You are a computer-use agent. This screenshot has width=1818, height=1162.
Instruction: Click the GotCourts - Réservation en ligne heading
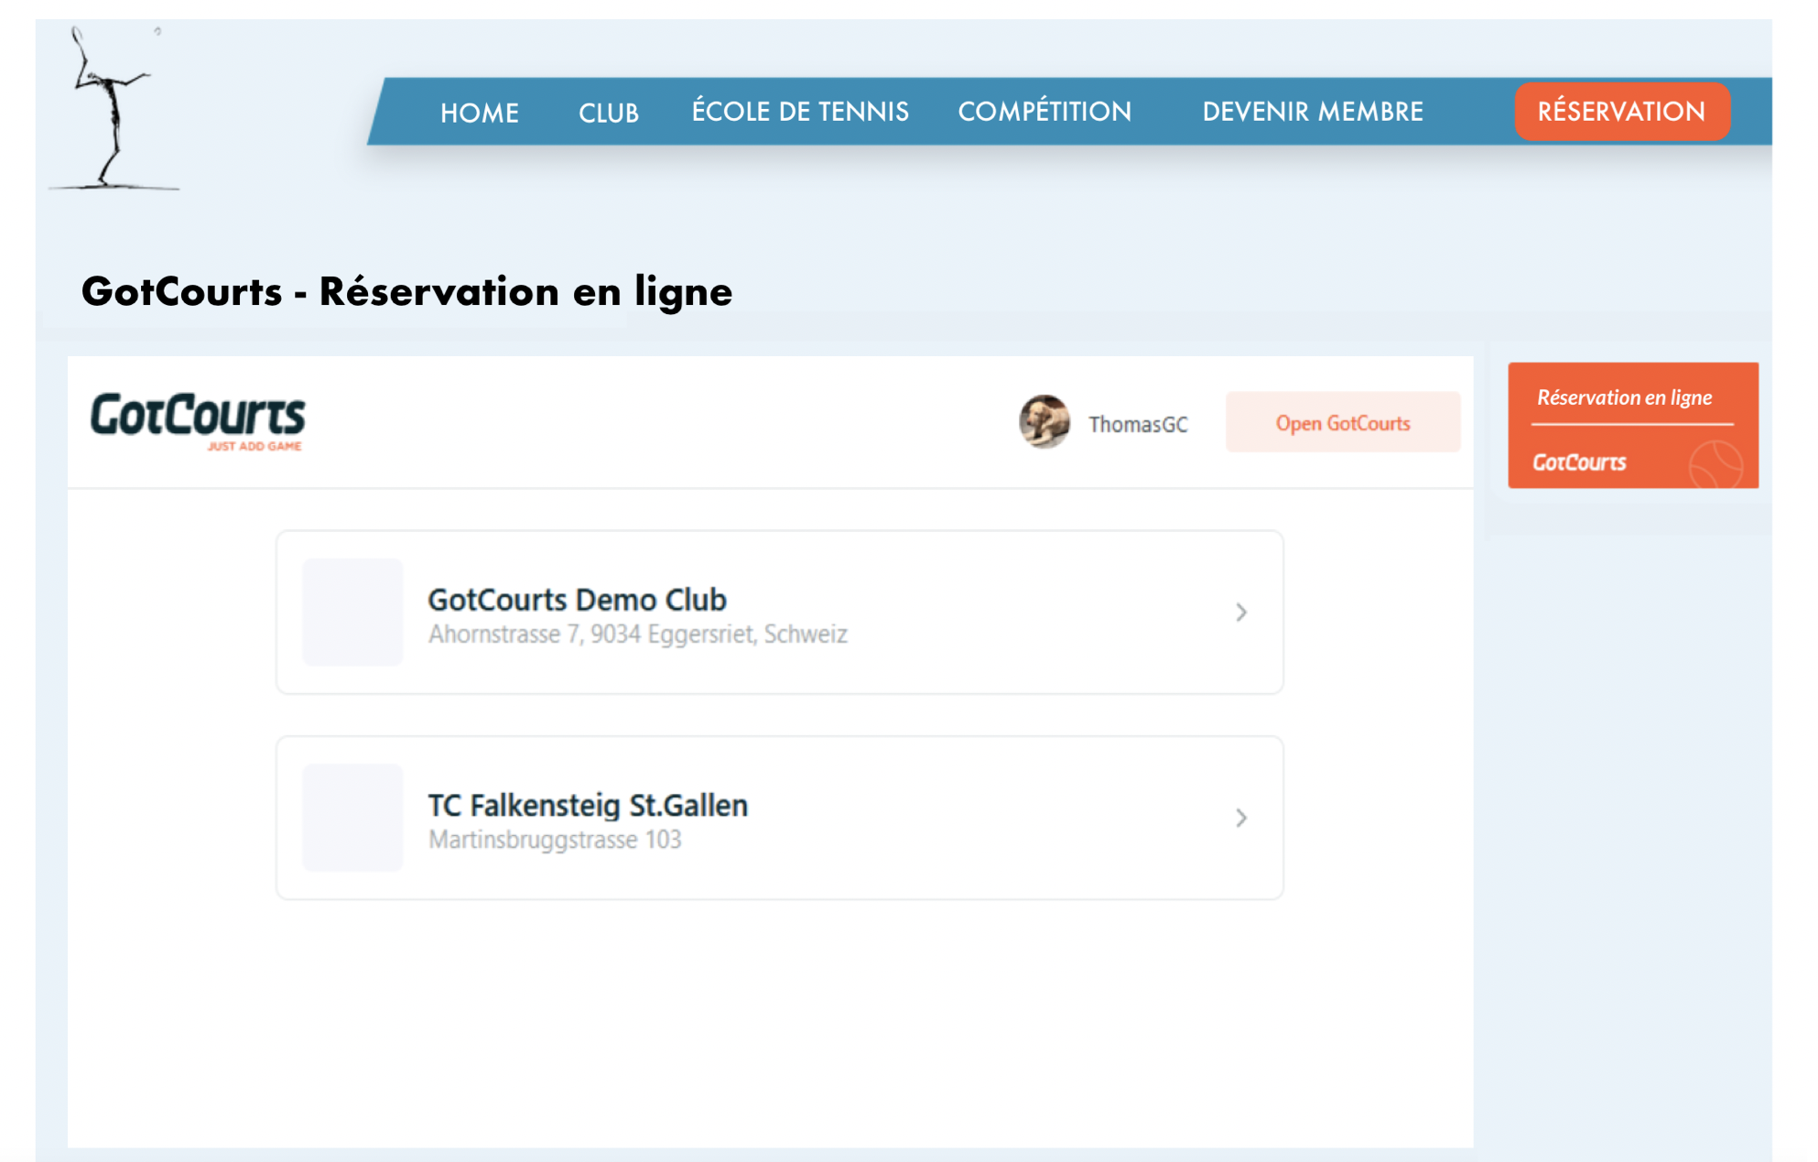406,292
